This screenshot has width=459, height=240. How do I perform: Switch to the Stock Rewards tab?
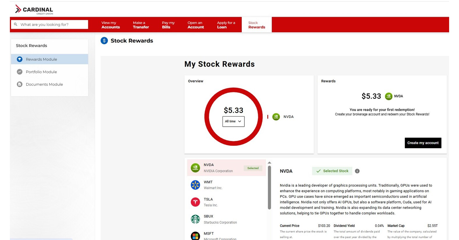click(x=257, y=25)
